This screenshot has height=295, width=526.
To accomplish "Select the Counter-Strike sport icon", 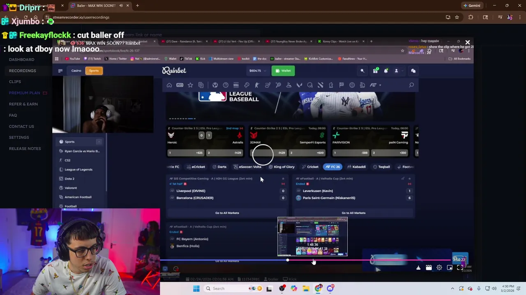I will [257, 85].
